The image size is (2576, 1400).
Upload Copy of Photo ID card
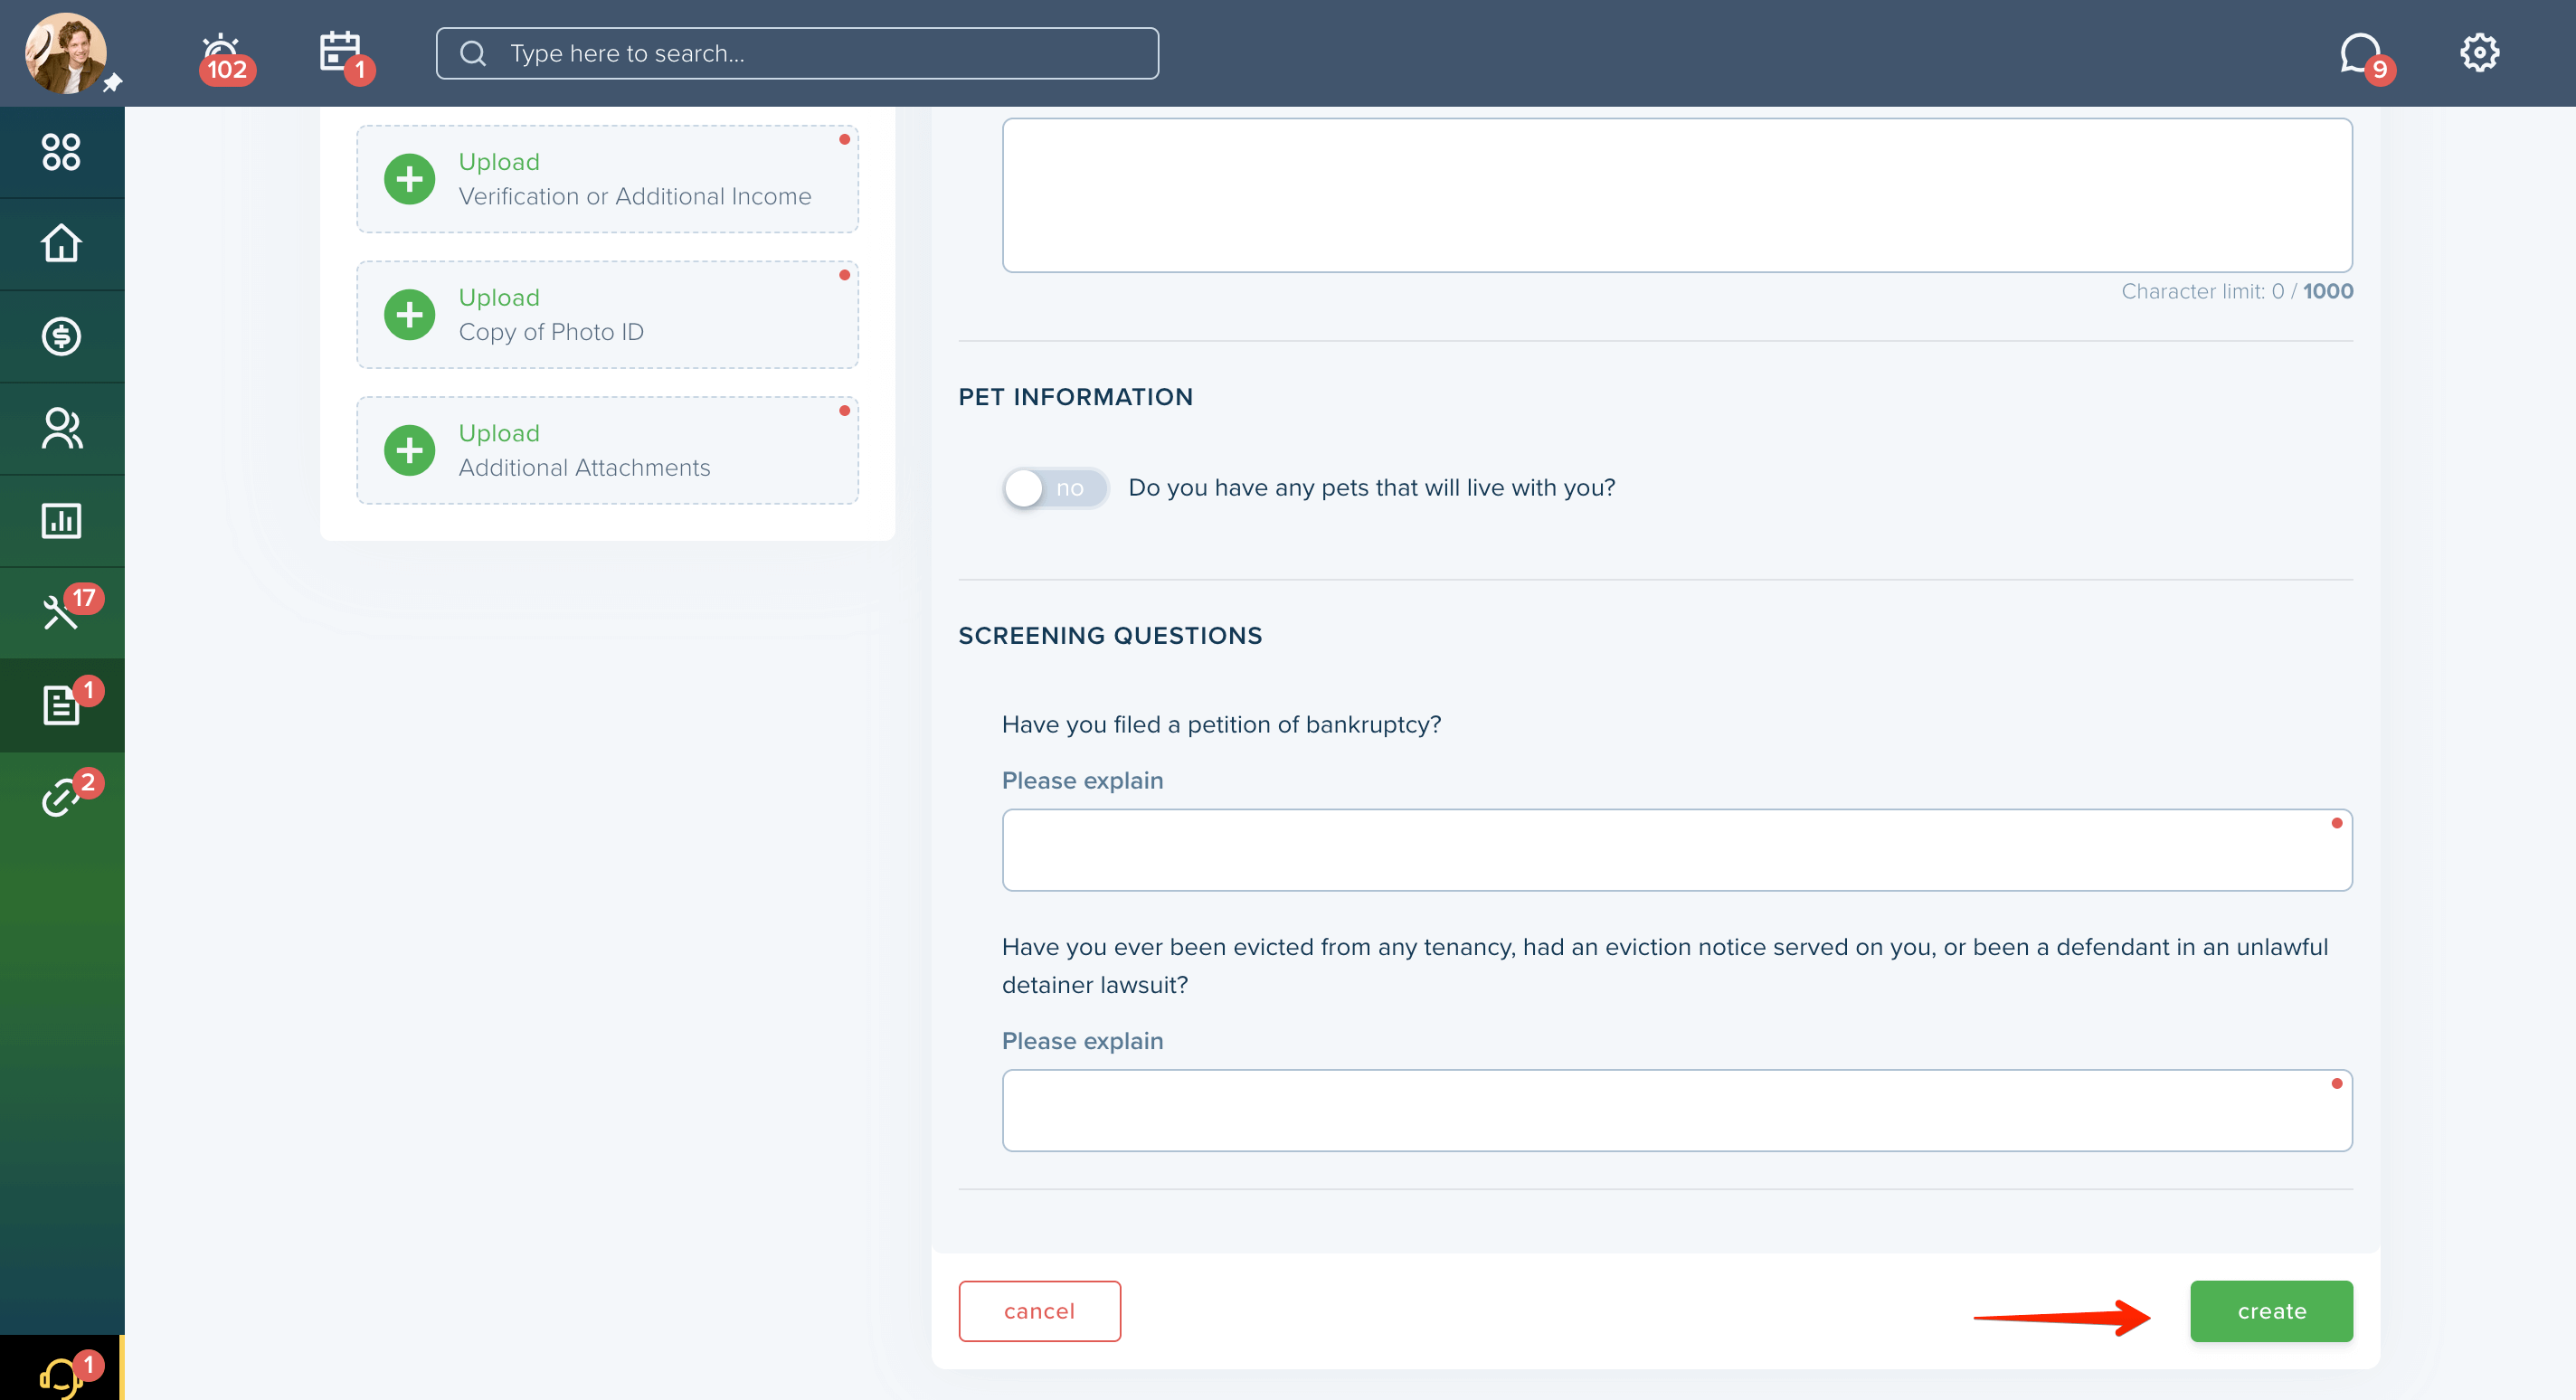click(x=607, y=315)
